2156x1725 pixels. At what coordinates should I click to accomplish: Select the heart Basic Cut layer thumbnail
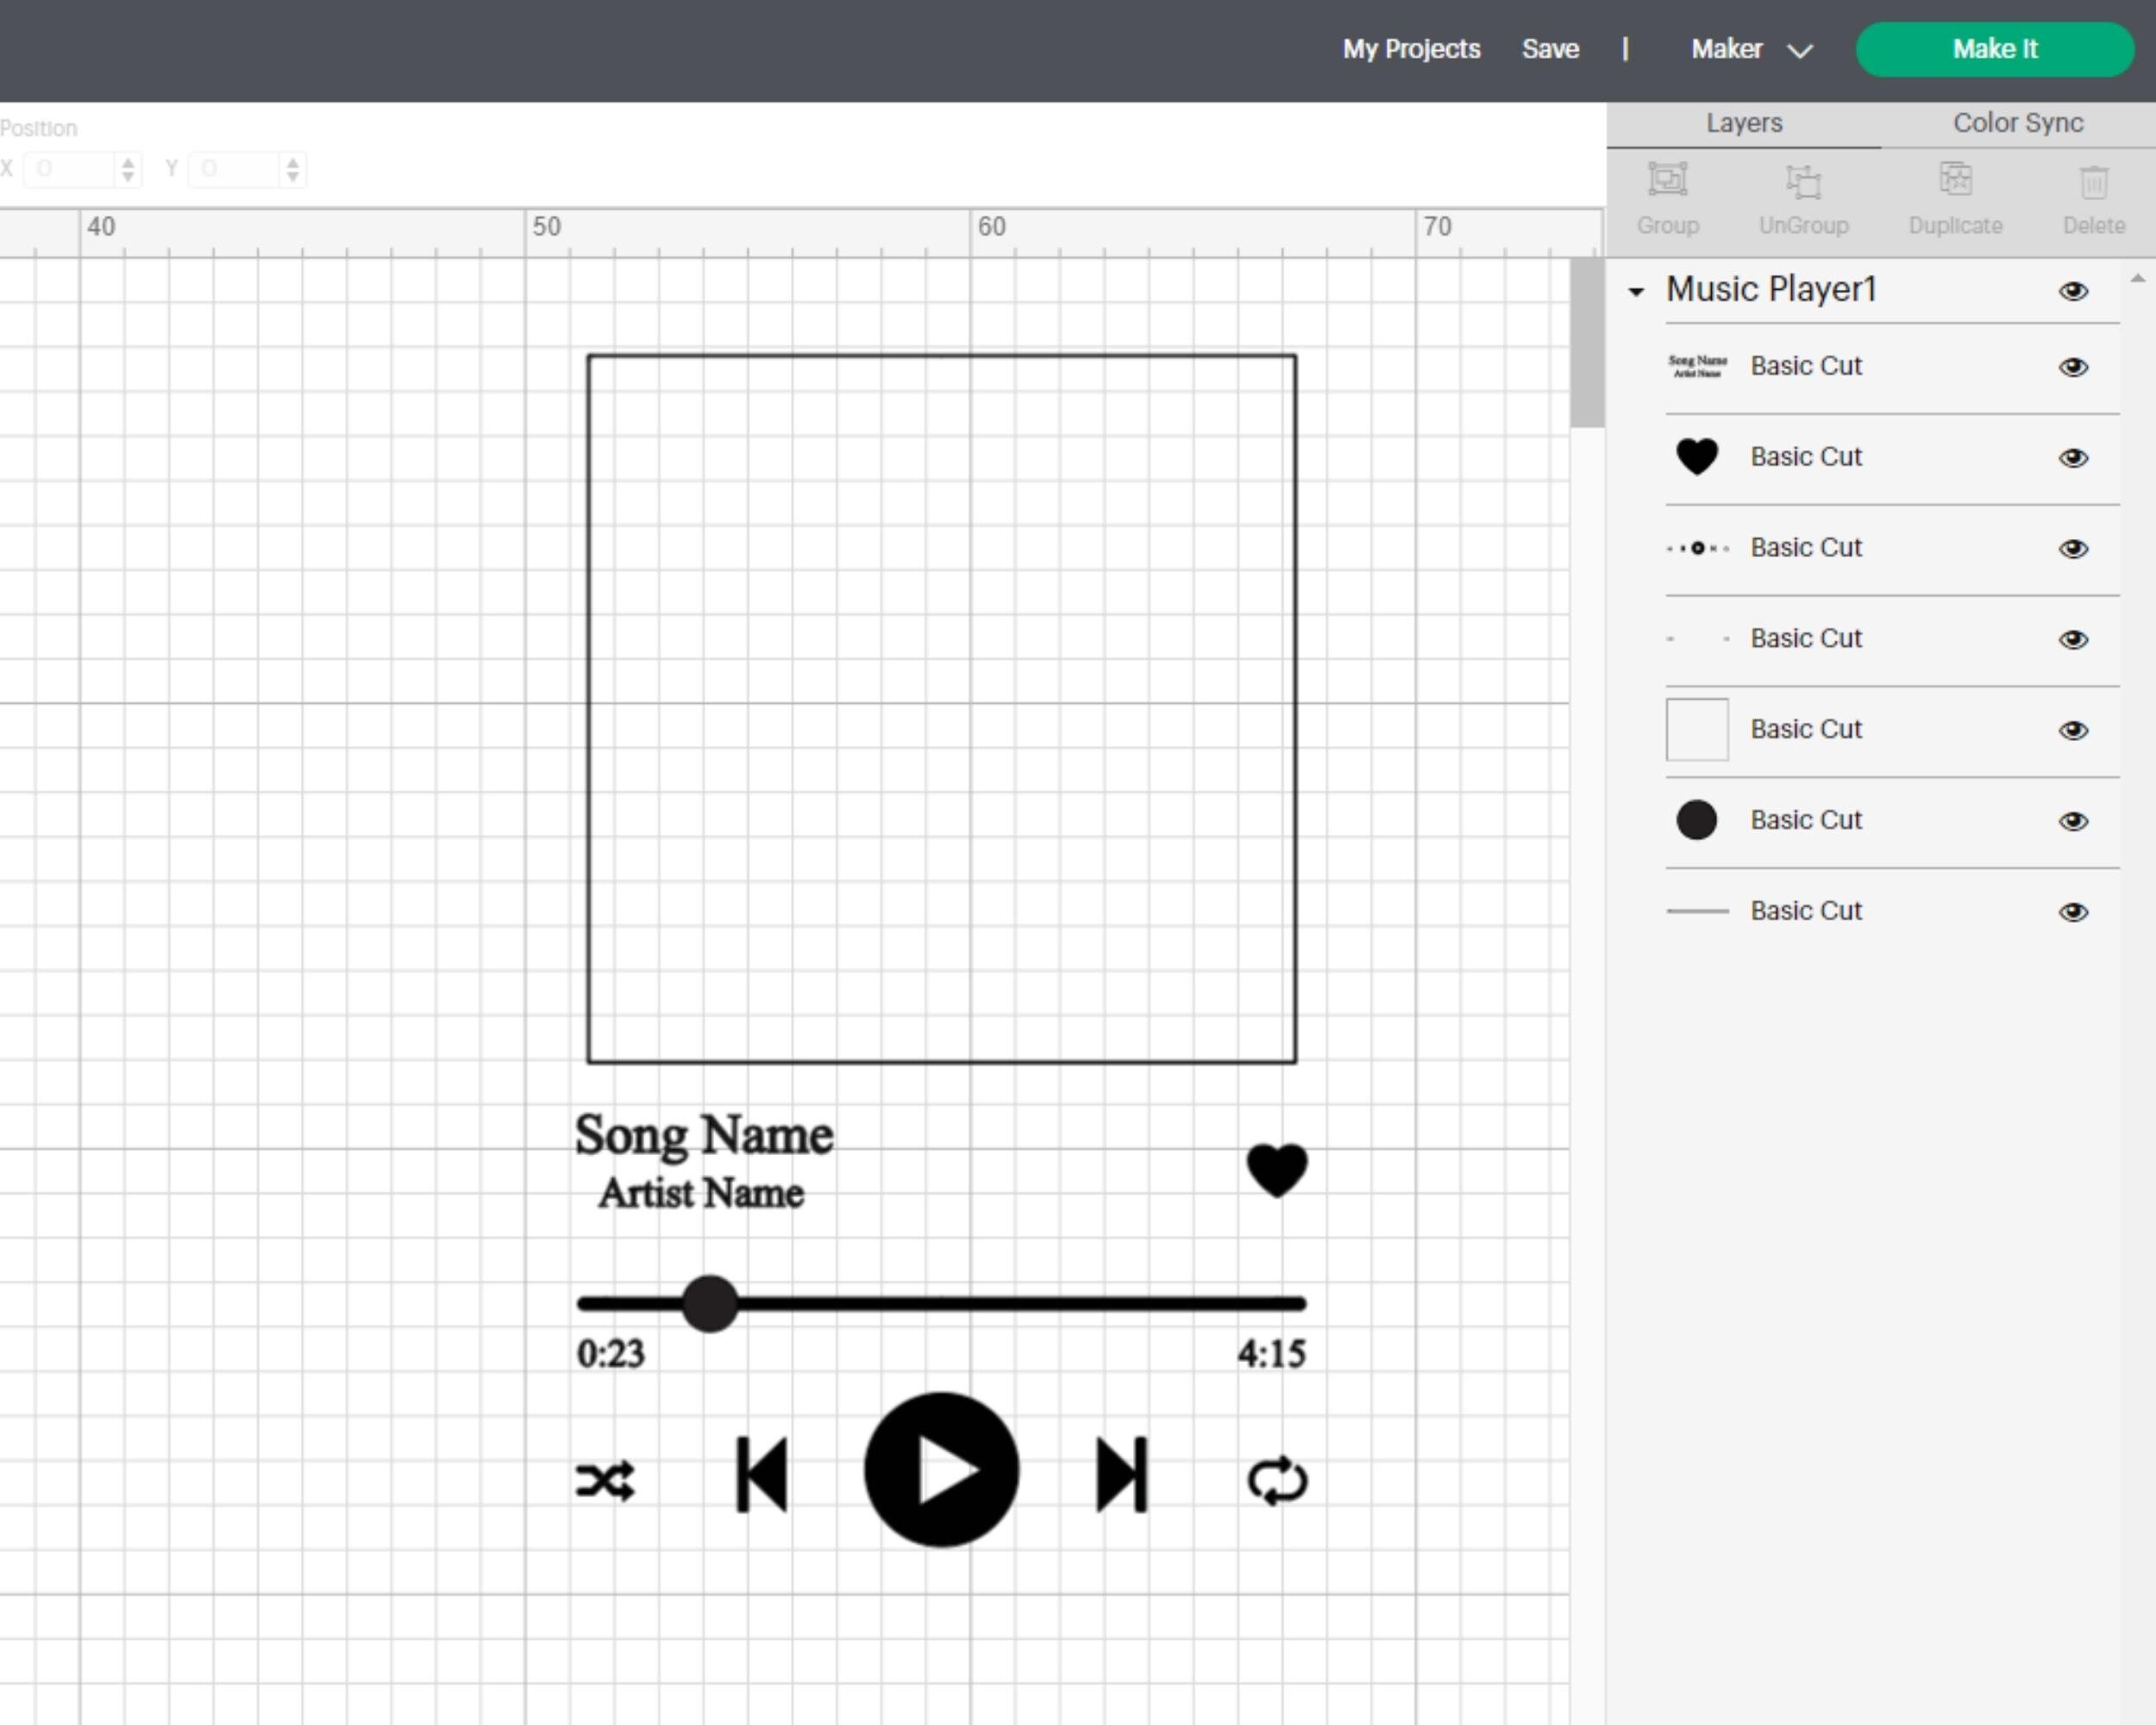click(x=1696, y=457)
